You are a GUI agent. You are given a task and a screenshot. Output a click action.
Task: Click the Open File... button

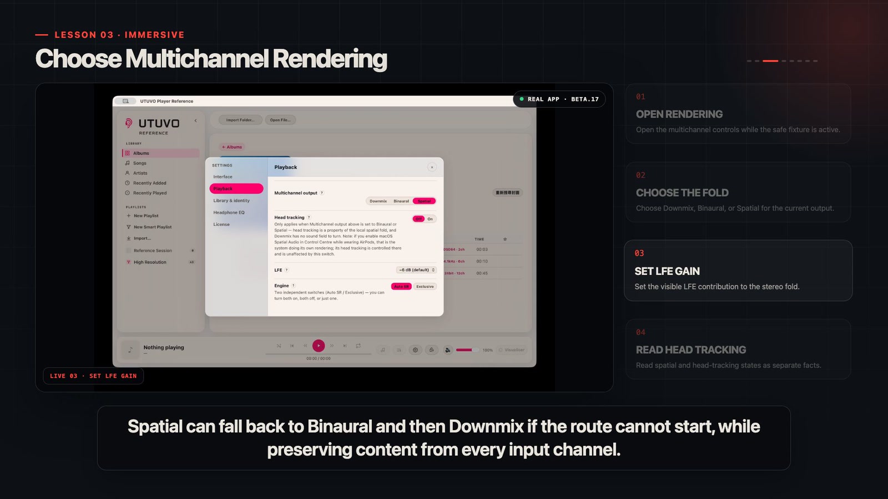coord(280,120)
